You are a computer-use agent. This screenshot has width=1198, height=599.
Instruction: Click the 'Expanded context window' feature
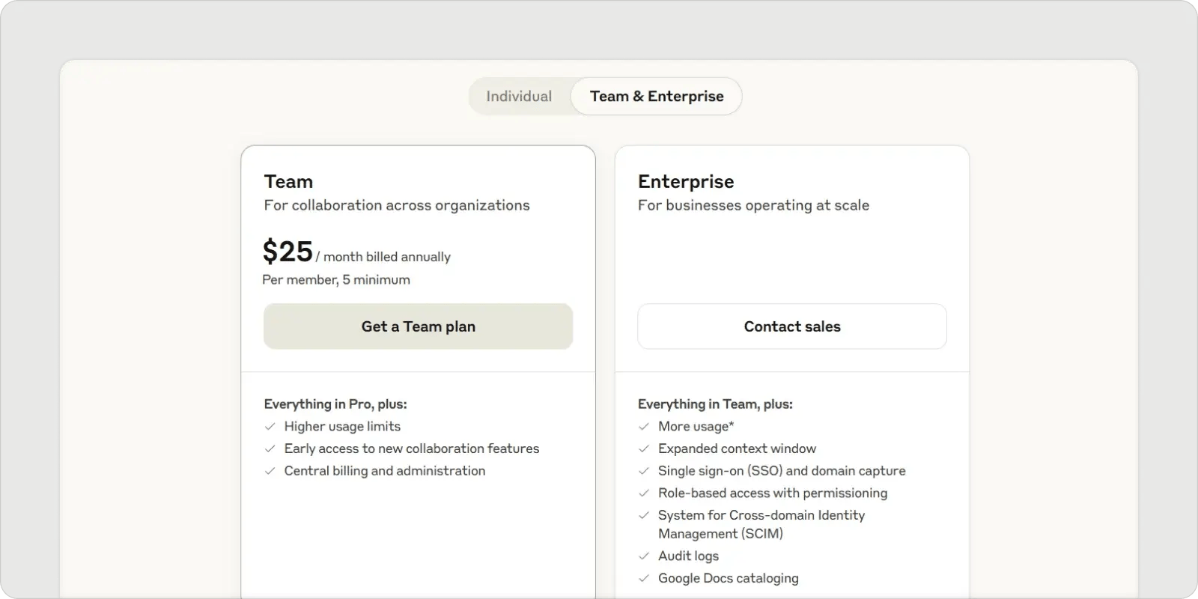(x=737, y=449)
